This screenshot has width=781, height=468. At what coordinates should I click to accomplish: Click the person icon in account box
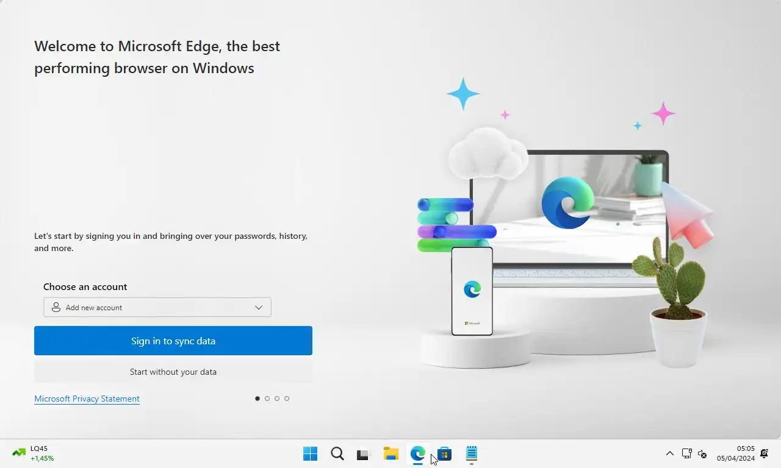pyautogui.click(x=56, y=307)
